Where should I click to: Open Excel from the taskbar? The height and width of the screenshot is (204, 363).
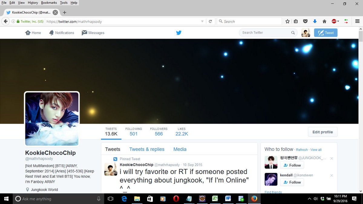(215, 199)
